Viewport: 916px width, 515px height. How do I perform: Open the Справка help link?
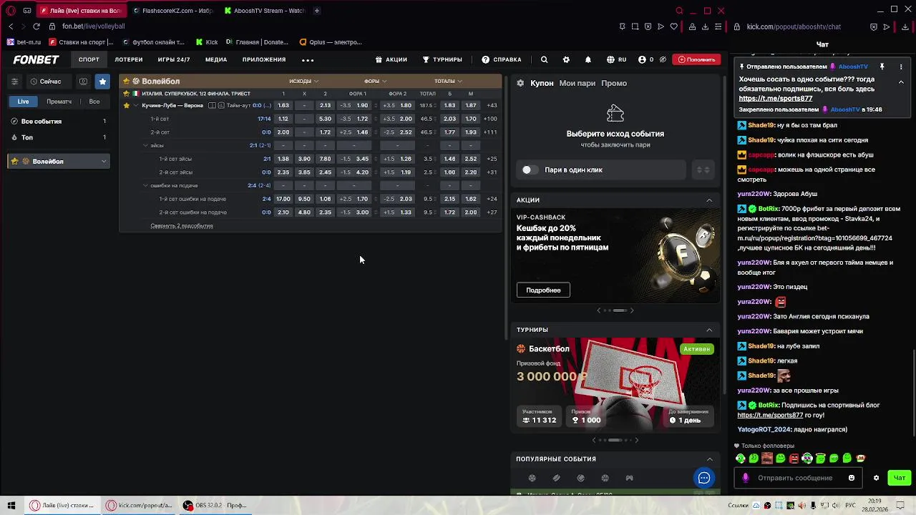(x=502, y=59)
